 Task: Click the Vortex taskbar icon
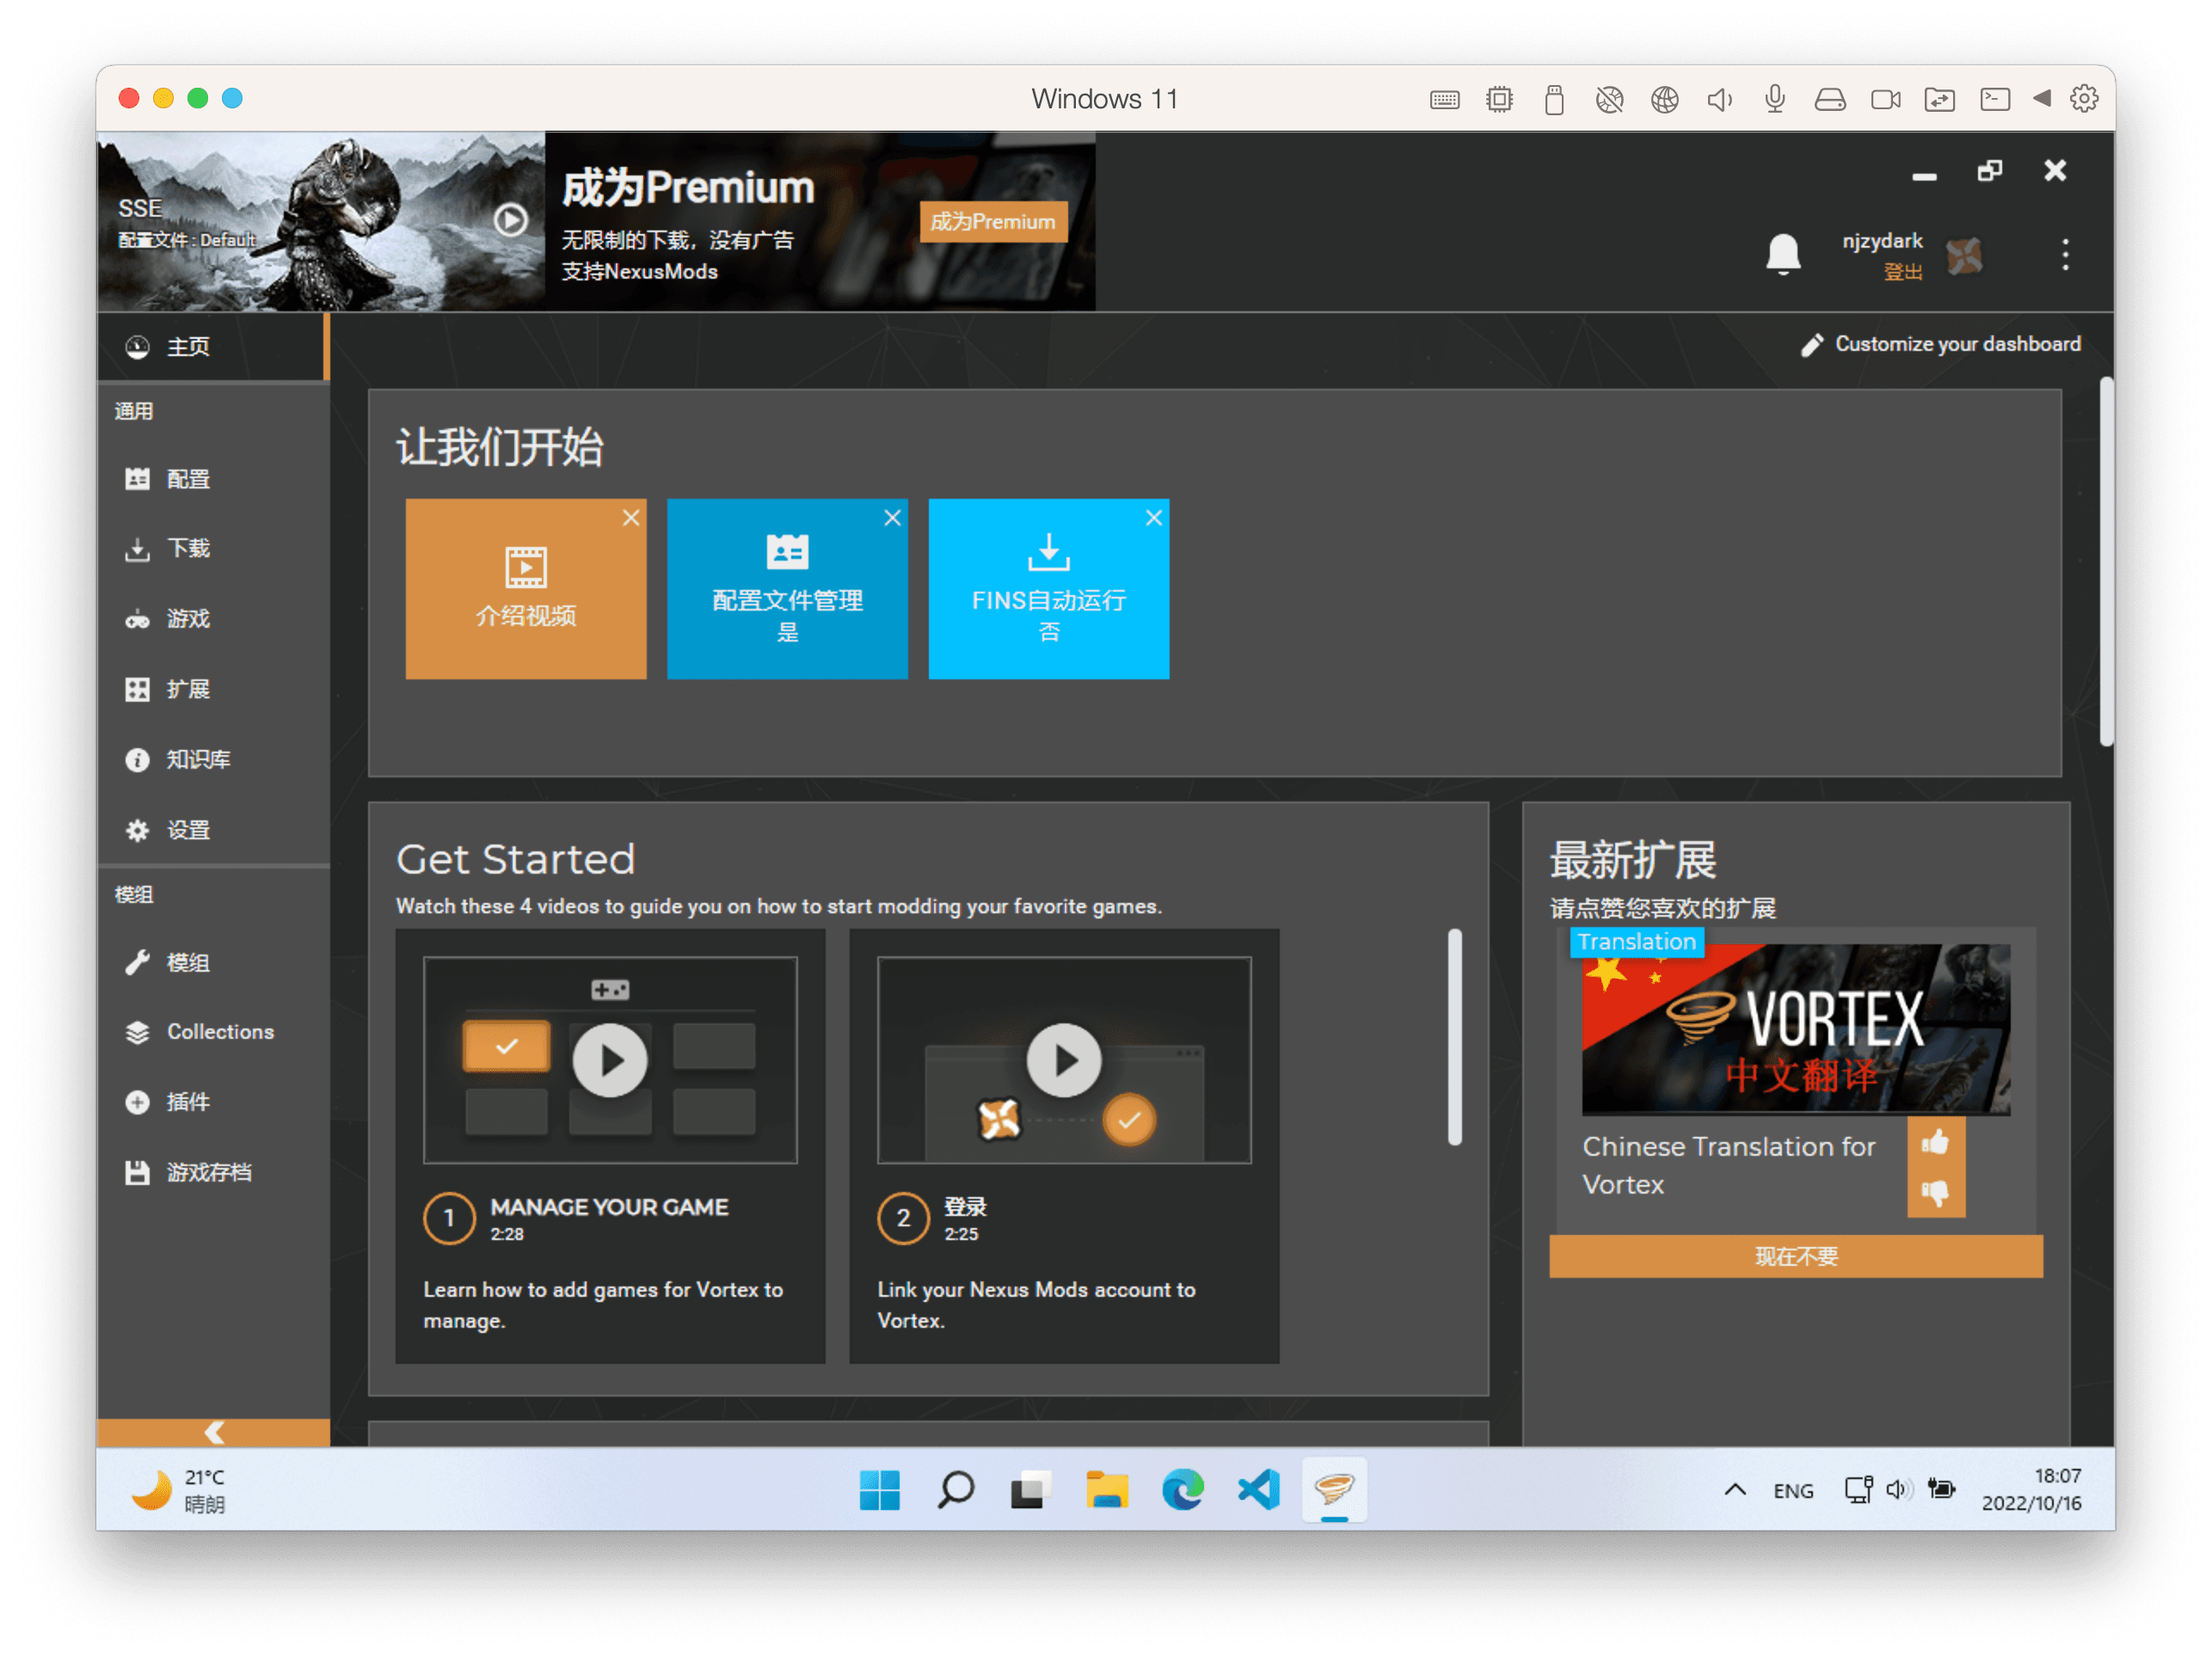click(x=1334, y=1489)
